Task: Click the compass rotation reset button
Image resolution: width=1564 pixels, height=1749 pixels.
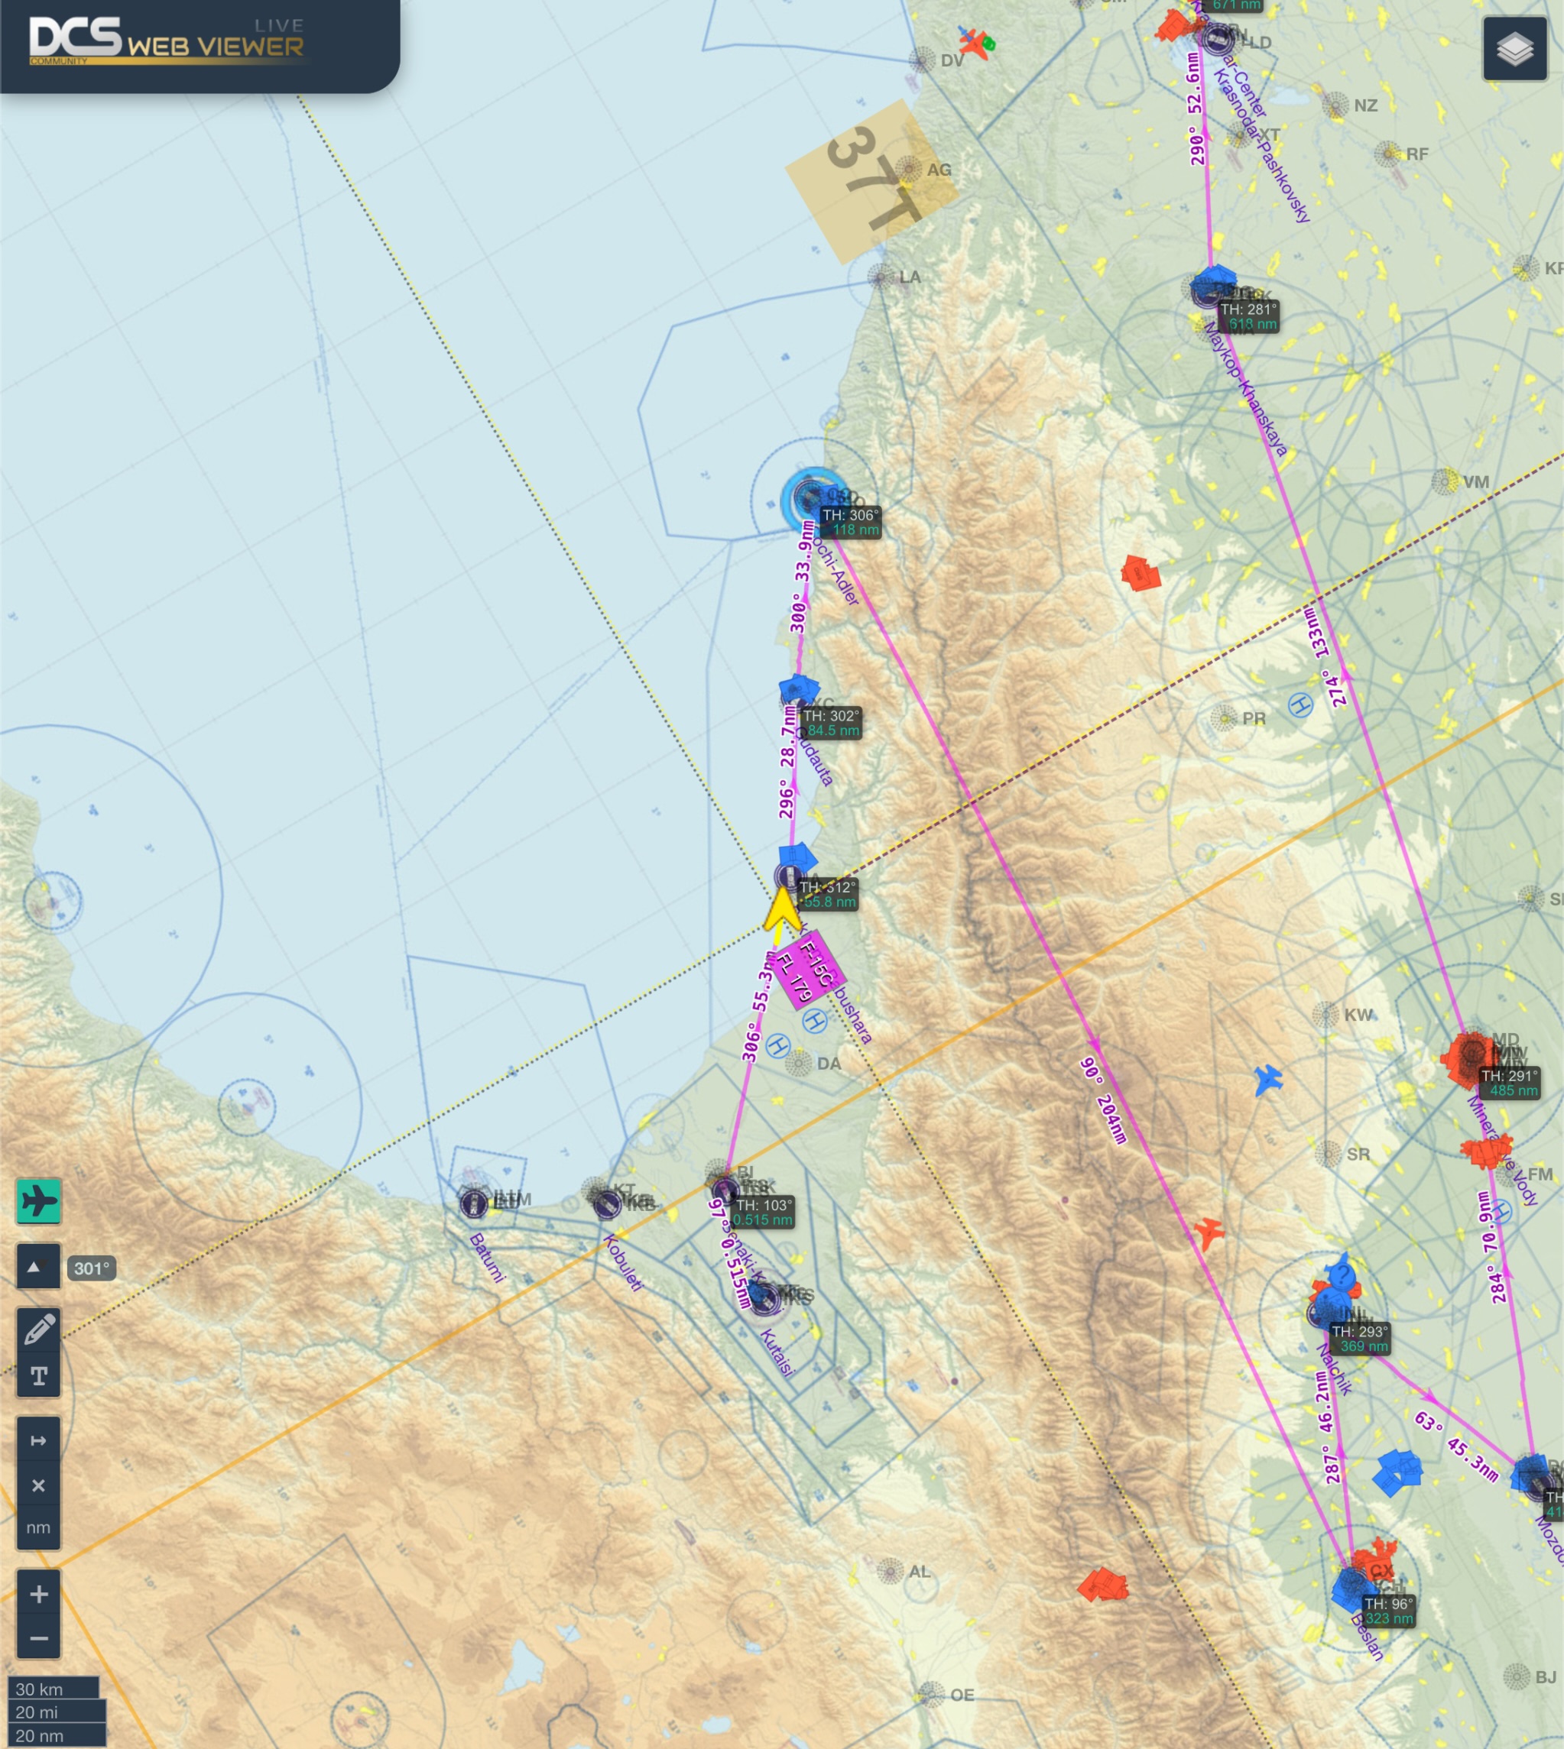Action: coord(37,1267)
